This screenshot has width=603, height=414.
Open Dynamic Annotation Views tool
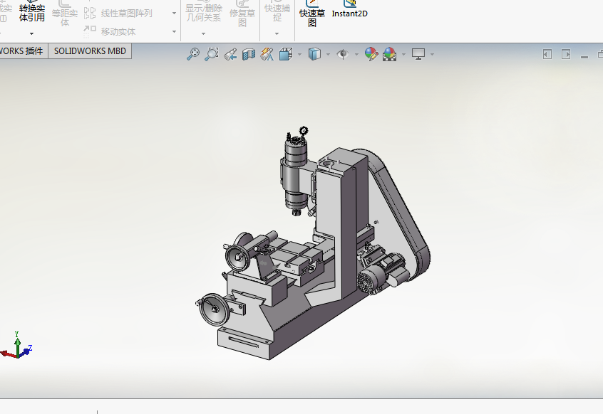[x=267, y=55]
